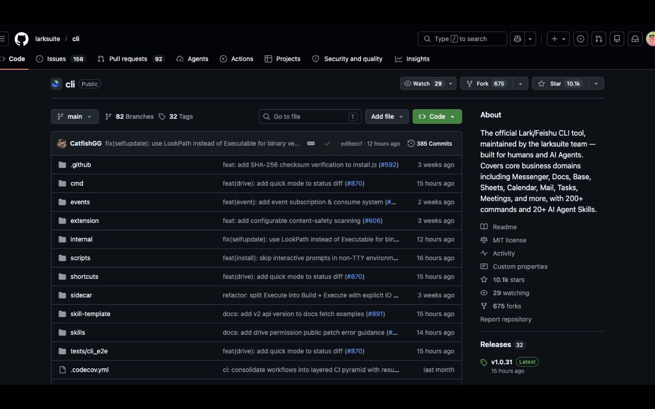Click the v1.0.31 release tag icon
The height and width of the screenshot is (409, 655).
coord(484,362)
